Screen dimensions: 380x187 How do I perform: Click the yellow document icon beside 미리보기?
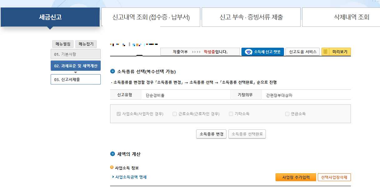(326, 52)
